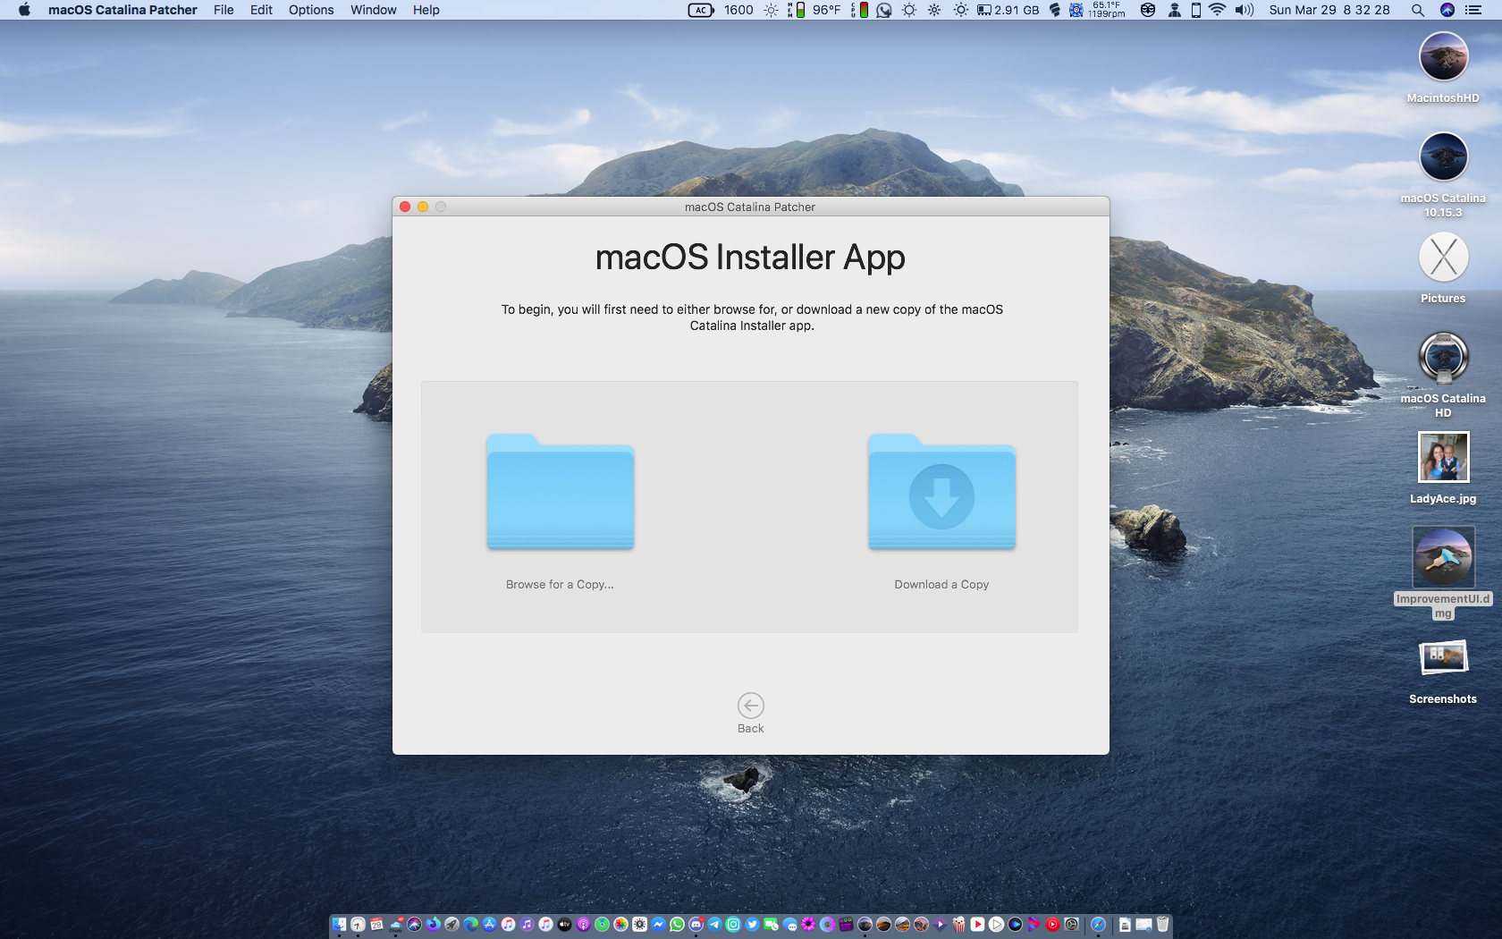Open the Screenshots folder on desktop
Image resolution: width=1502 pixels, height=939 pixels.
click(x=1443, y=658)
